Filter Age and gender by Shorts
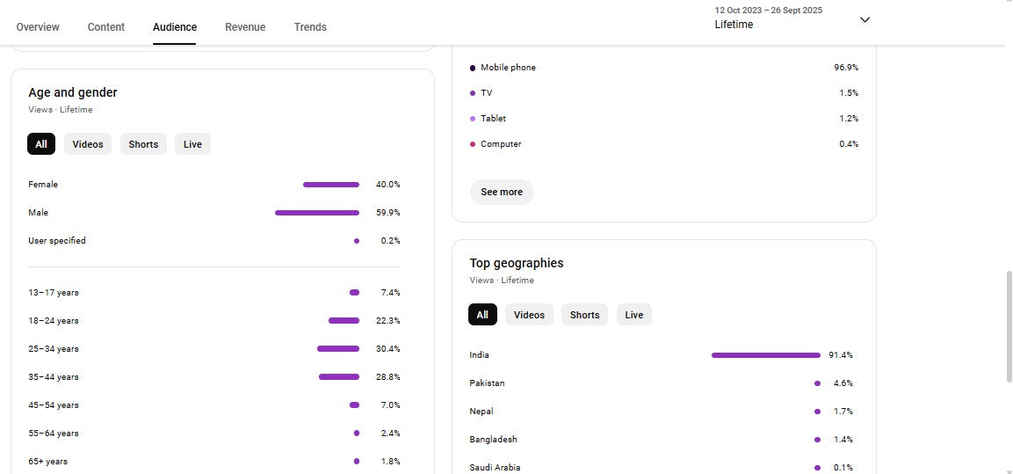 pos(143,144)
